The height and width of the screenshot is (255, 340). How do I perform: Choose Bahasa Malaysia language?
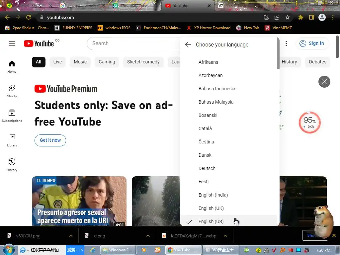click(x=228, y=102)
